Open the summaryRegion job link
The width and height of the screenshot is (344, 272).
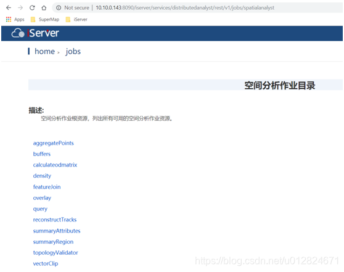(53, 242)
